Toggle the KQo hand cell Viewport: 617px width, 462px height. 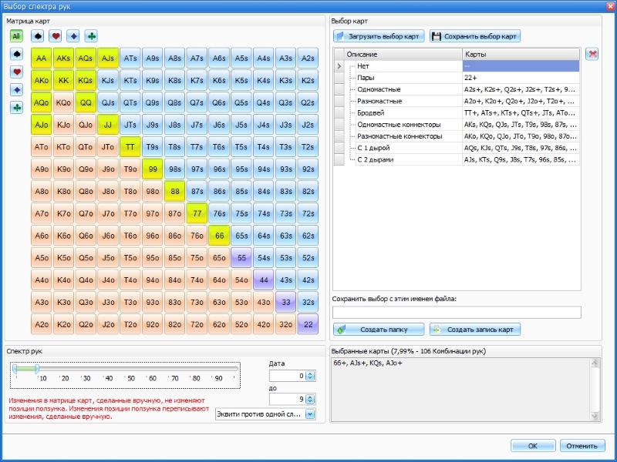tap(63, 102)
